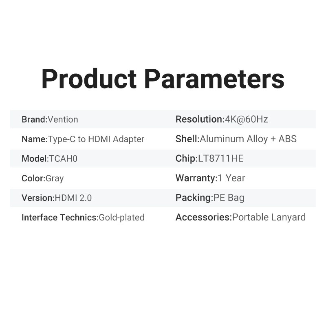Screen dimensions: 326x326
Task: Click the Product Parameters heading
Action: pos(163,79)
